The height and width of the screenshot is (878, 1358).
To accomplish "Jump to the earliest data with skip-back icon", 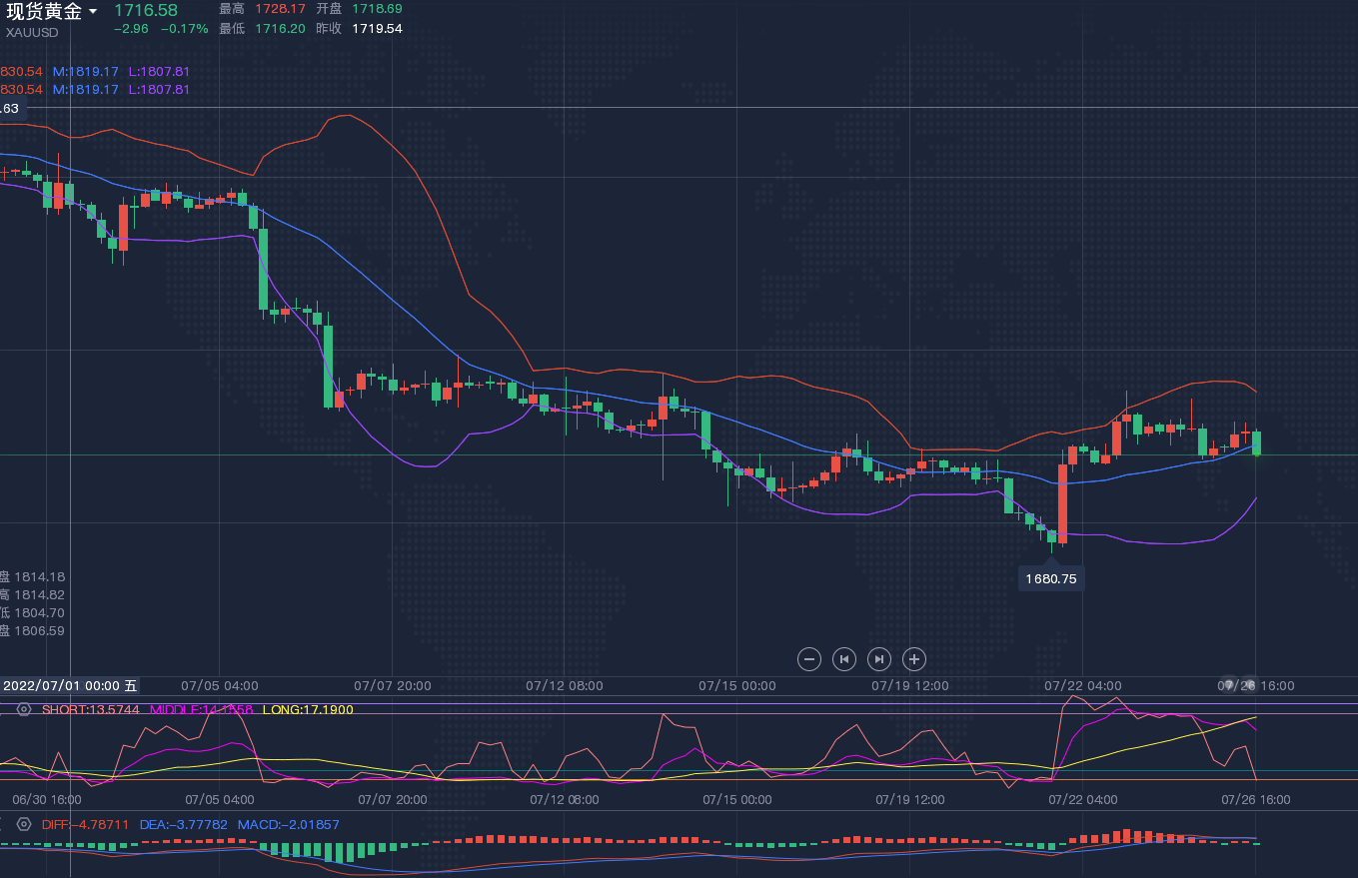I will tap(844, 658).
